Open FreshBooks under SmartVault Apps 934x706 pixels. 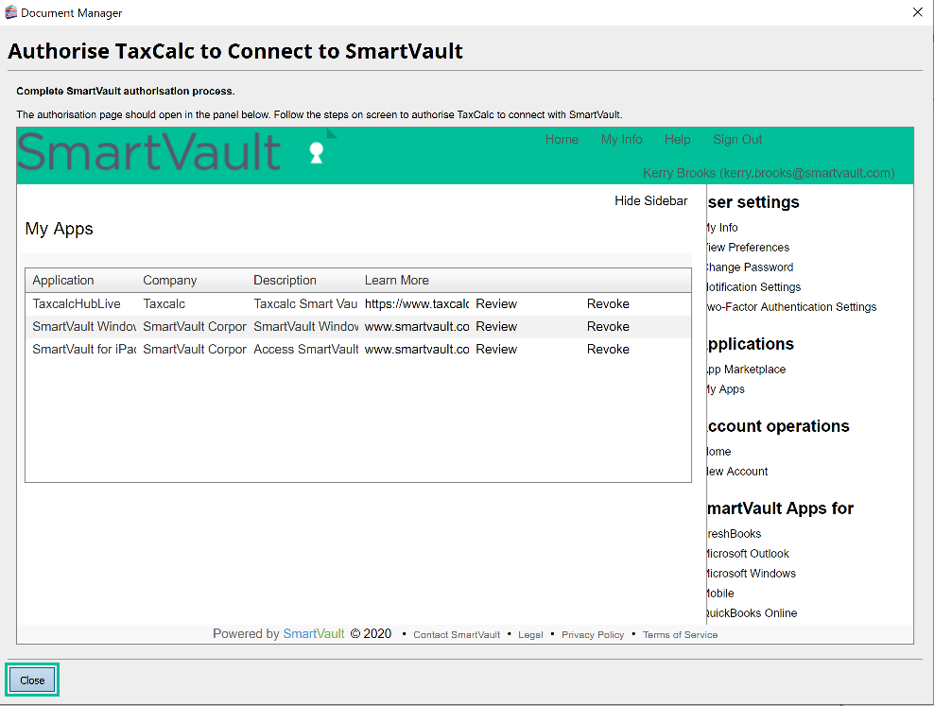(734, 533)
